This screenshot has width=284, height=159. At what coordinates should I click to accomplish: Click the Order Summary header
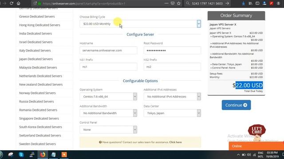pyautogui.click(x=236, y=15)
